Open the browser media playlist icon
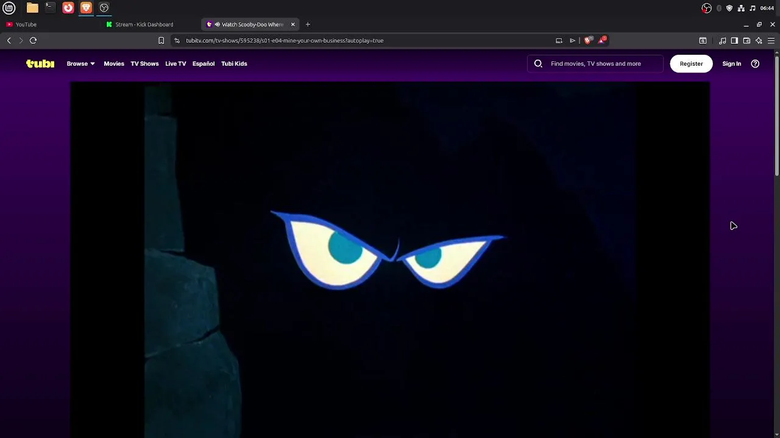780x438 pixels. [722, 40]
